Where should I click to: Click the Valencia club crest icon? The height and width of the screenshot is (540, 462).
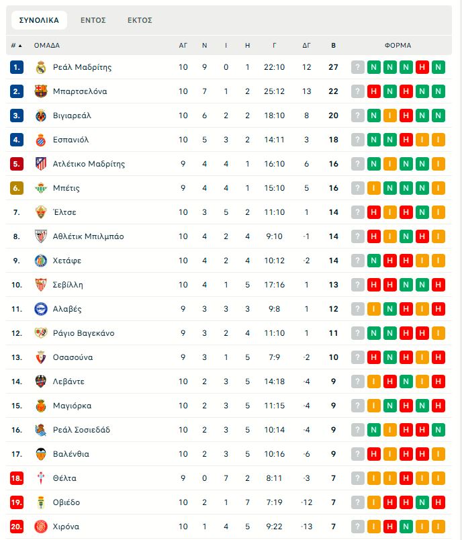[41, 454]
